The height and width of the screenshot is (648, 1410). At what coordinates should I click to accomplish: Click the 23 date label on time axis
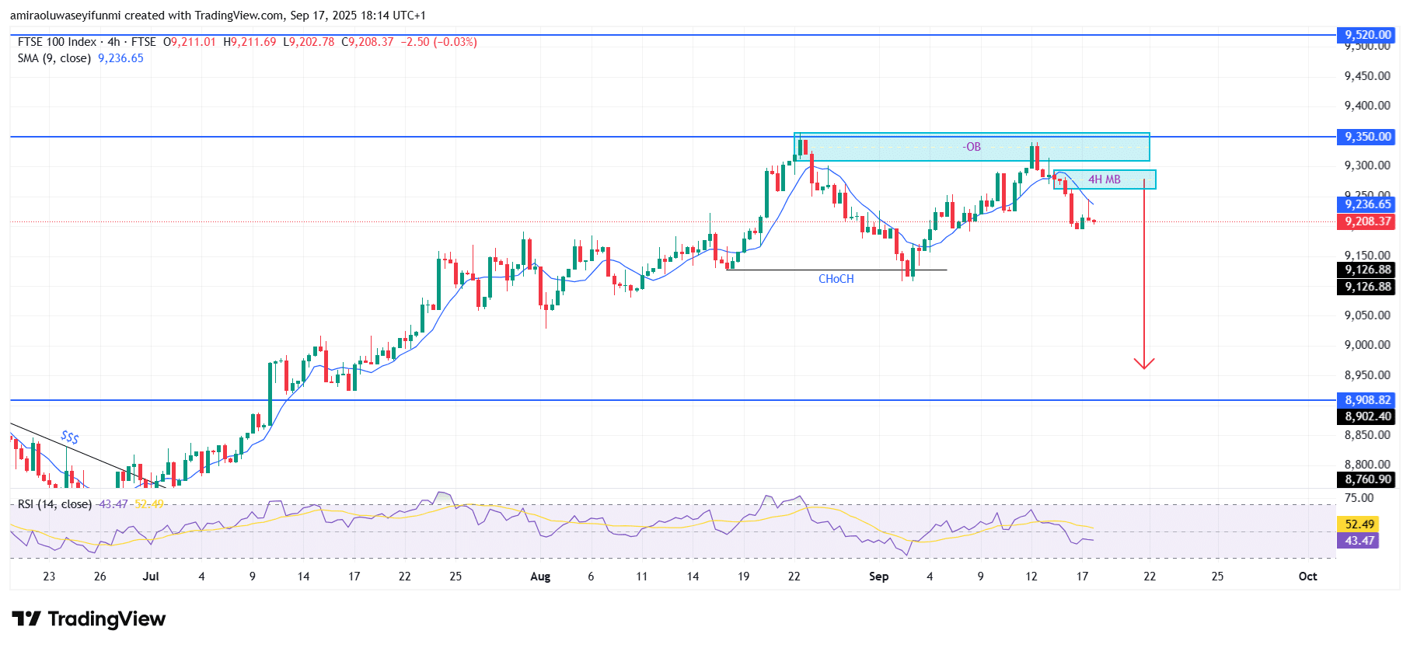click(49, 577)
